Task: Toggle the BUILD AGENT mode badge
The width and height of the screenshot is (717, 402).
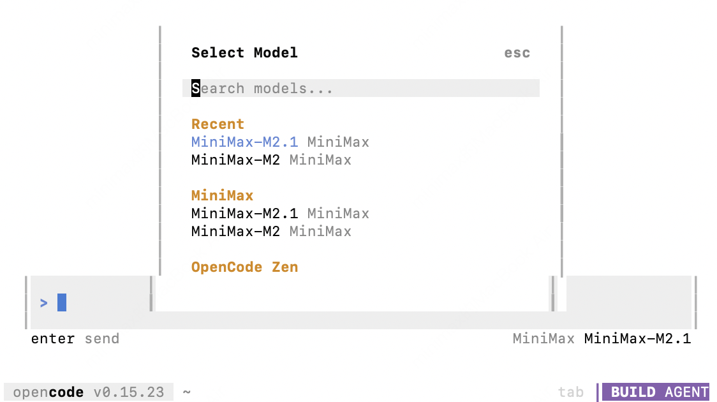Action: [x=656, y=392]
